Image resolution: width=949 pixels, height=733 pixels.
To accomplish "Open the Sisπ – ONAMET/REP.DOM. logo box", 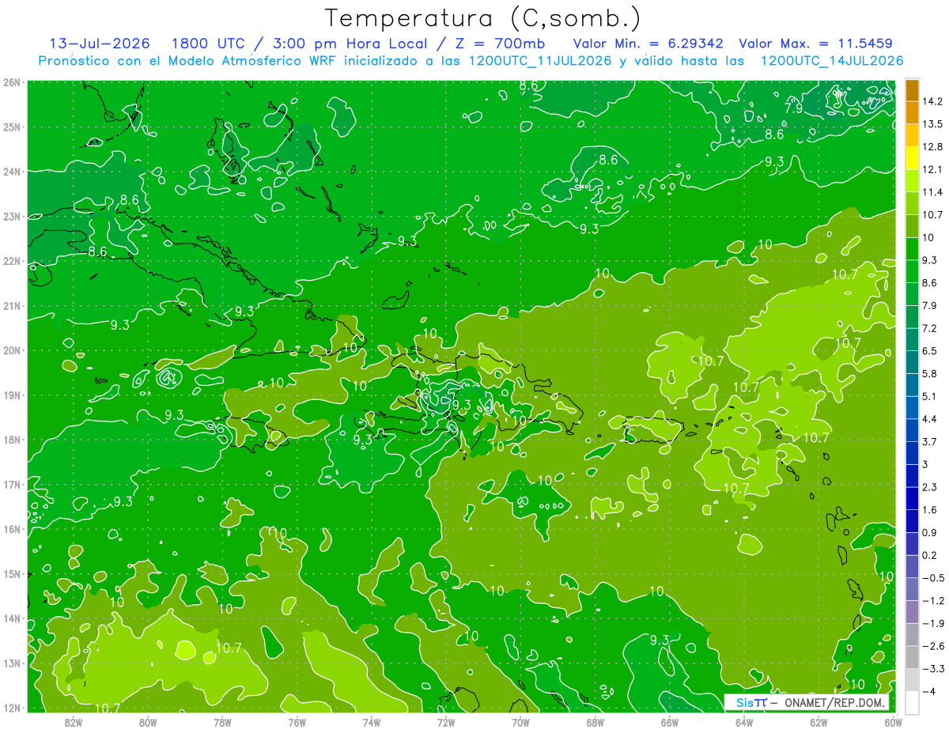I will tap(807, 702).
